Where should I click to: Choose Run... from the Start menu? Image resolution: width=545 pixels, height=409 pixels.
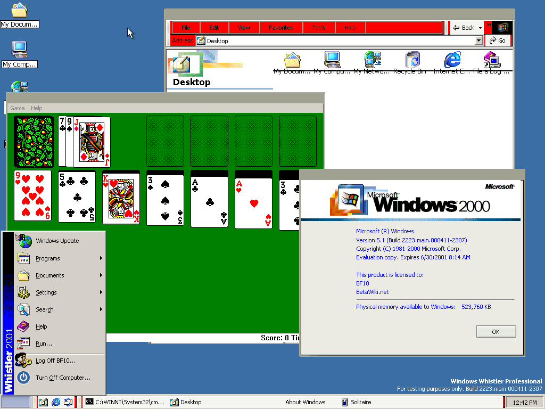click(60, 343)
